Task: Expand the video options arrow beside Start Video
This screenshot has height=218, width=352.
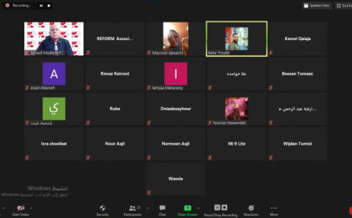Action: coord(32,208)
